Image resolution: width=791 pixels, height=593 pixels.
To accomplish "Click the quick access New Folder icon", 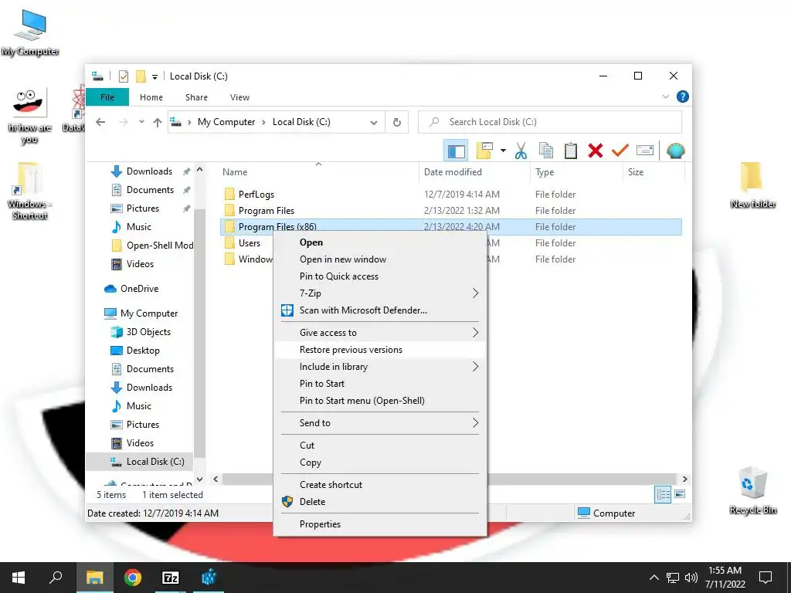I will click(141, 76).
